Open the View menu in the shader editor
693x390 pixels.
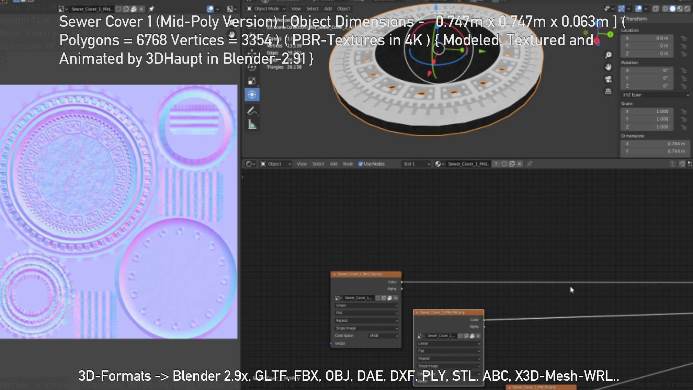(302, 164)
